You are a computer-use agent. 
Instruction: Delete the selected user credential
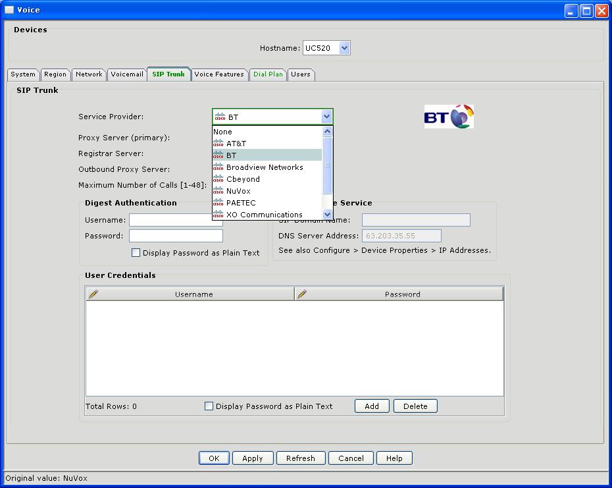[415, 406]
